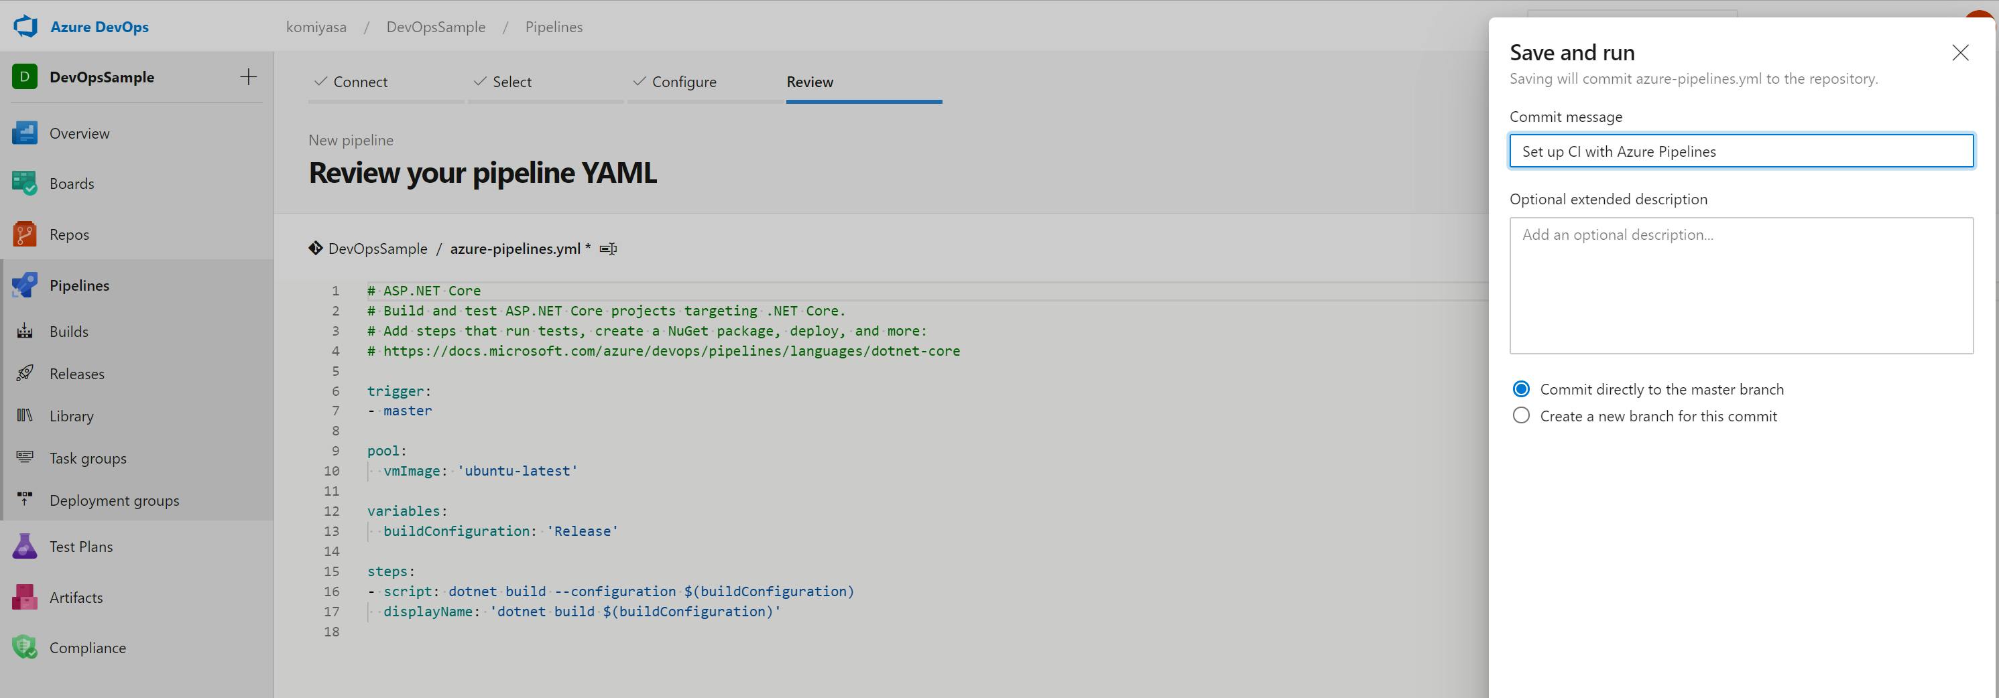Open Overview via its sidebar icon
The width and height of the screenshot is (1999, 698).
coord(25,133)
